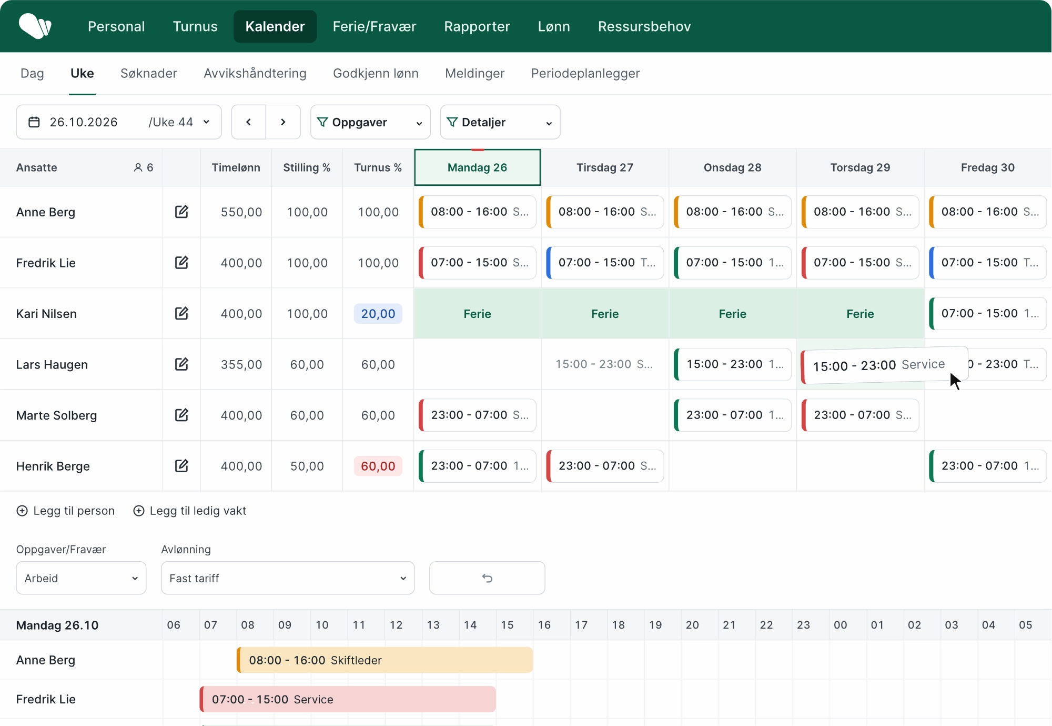This screenshot has width=1052, height=726.
Task: Expand the Detaljer filter dropdown
Action: pos(500,122)
